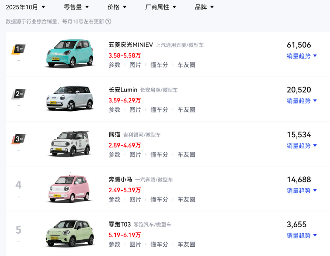Image resolution: width=330 pixels, height=256 pixels.
Task: Click the 1st place rank badge
Action: pos(18,49)
